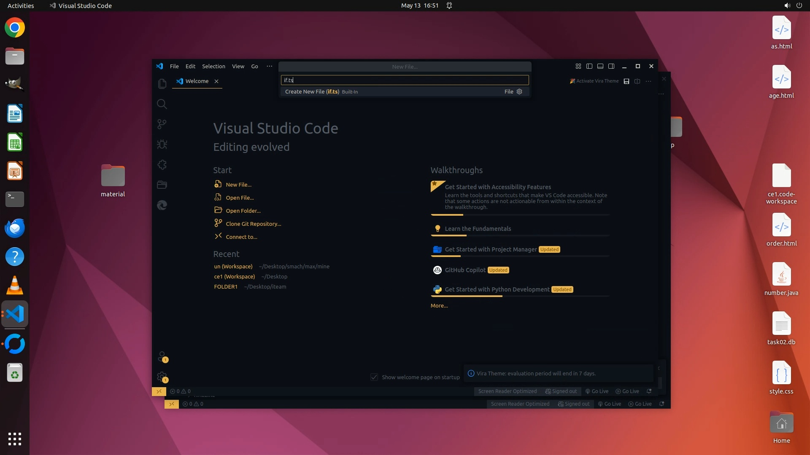Toggle the bottom Panel layout button
This screenshot has width=810, height=455.
tap(600, 66)
